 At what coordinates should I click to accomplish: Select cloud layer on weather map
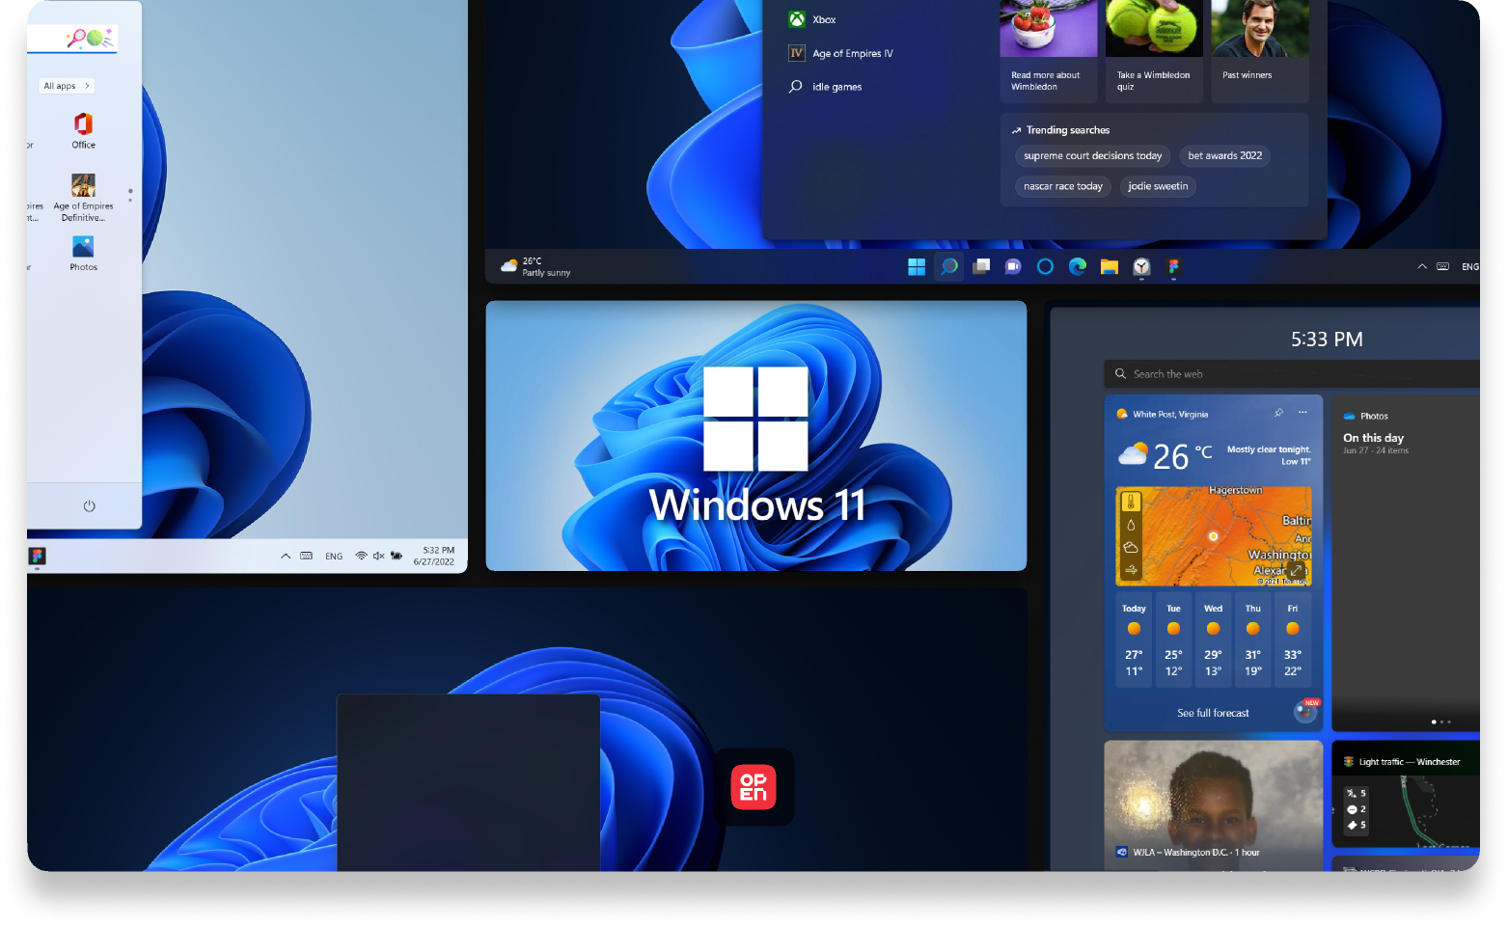click(x=1131, y=548)
